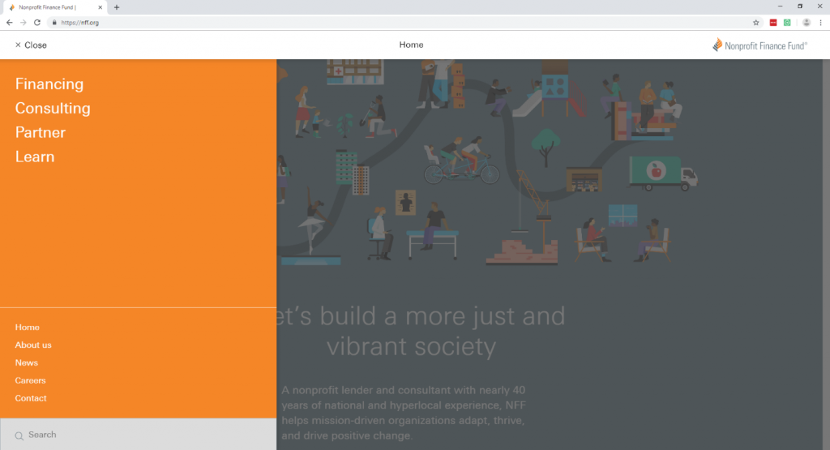Click into the Search field

[138, 435]
